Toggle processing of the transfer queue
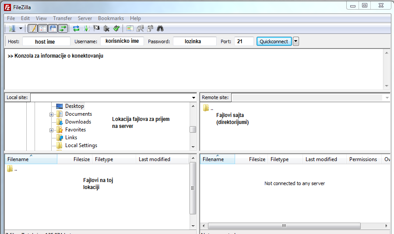The image size is (394, 234). coord(86,28)
